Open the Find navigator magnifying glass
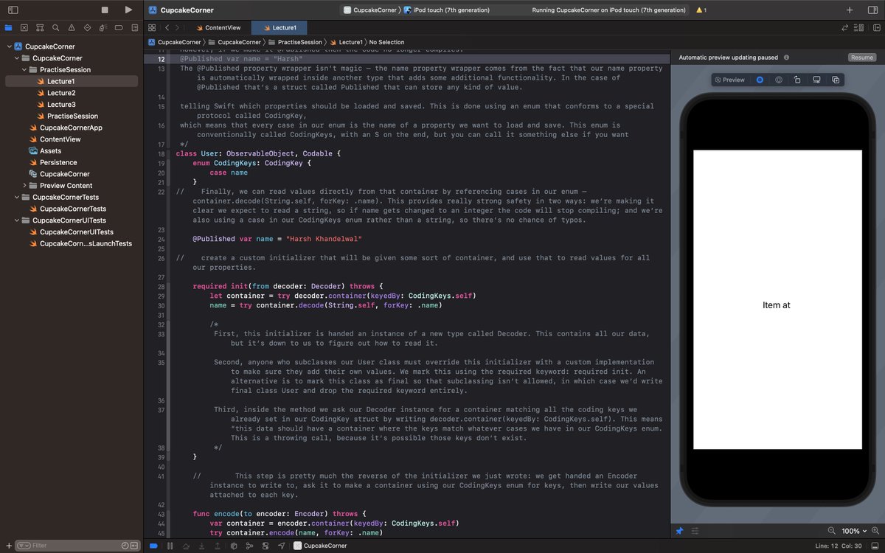 pos(55,27)
